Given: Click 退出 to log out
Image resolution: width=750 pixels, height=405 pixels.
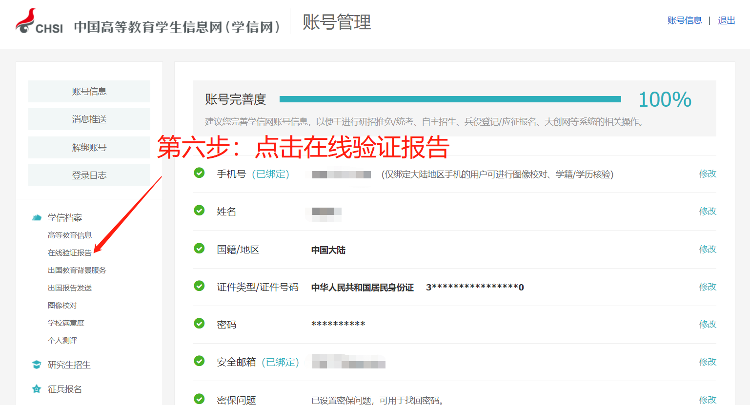Looking at the screenshot, I should (727, 20).
